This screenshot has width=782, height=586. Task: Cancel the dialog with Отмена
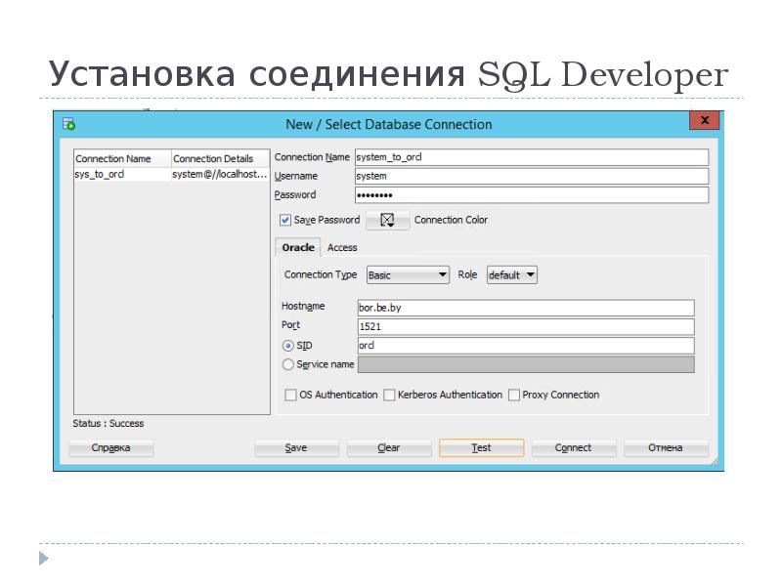(x=666, y=447)
